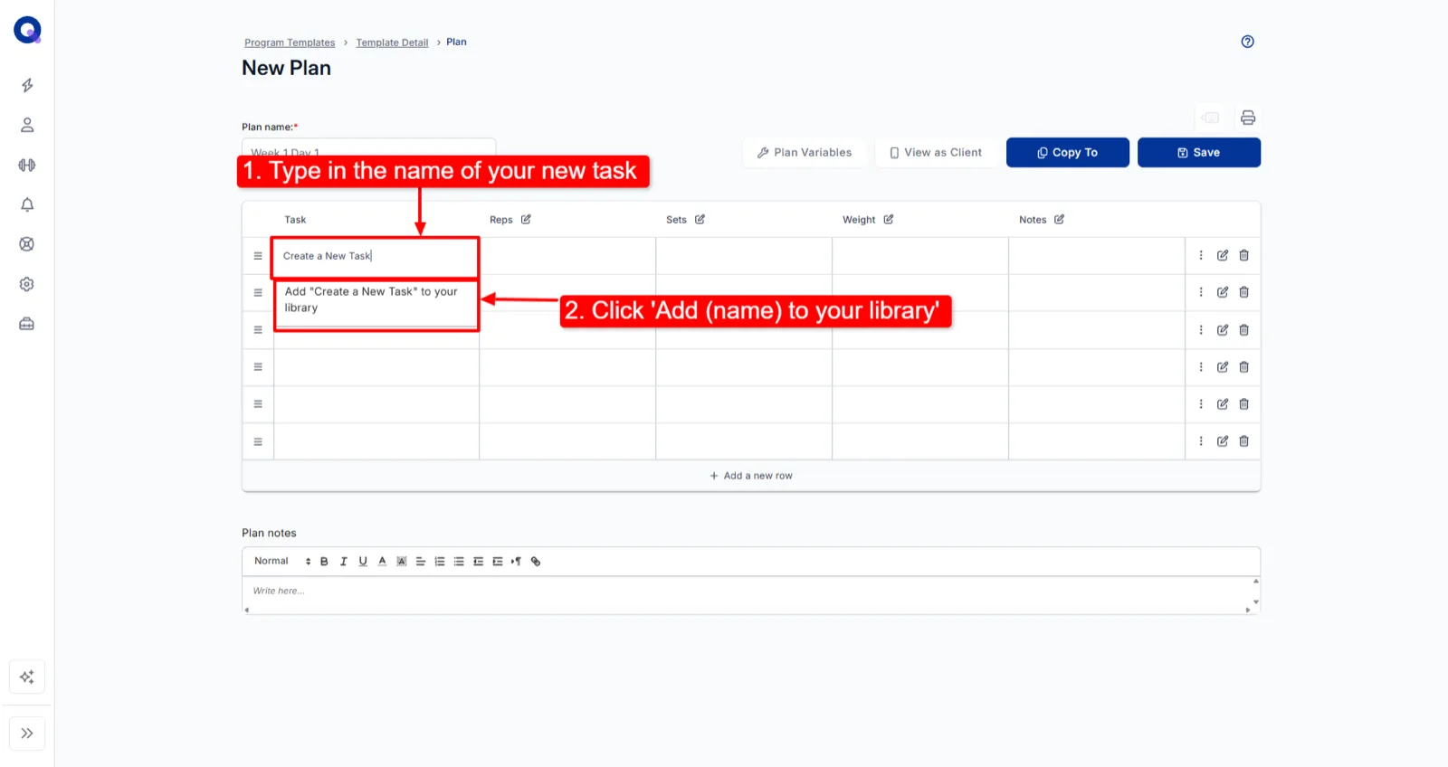Delete the Create a New Task row
Image resolution: width=1448 pixels, height=767 pixels.
[1243, 255]
